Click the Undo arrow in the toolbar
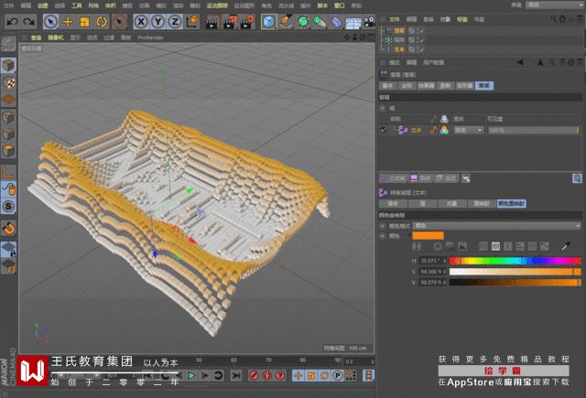The width and height of the screenshot is (586, 398). coord(12,22)
